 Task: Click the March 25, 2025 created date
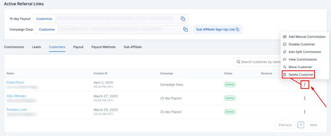tap(106, 110)
